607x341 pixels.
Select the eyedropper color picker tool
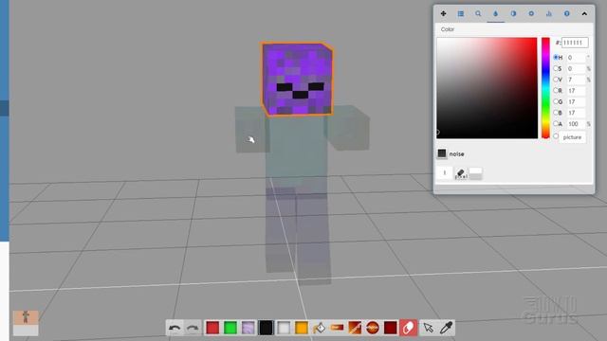coord(446,328)
